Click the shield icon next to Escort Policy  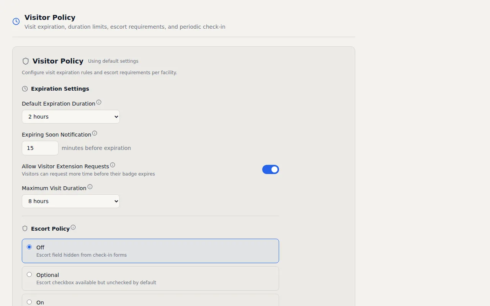pyautogui.click(x=24, y=228)
